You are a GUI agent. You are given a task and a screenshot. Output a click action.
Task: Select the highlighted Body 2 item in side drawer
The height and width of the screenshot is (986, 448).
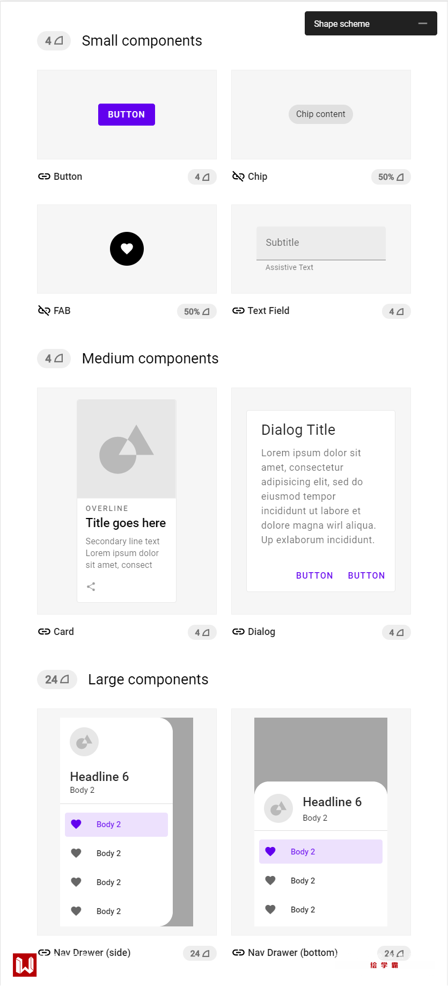click(x=116, y=824)
